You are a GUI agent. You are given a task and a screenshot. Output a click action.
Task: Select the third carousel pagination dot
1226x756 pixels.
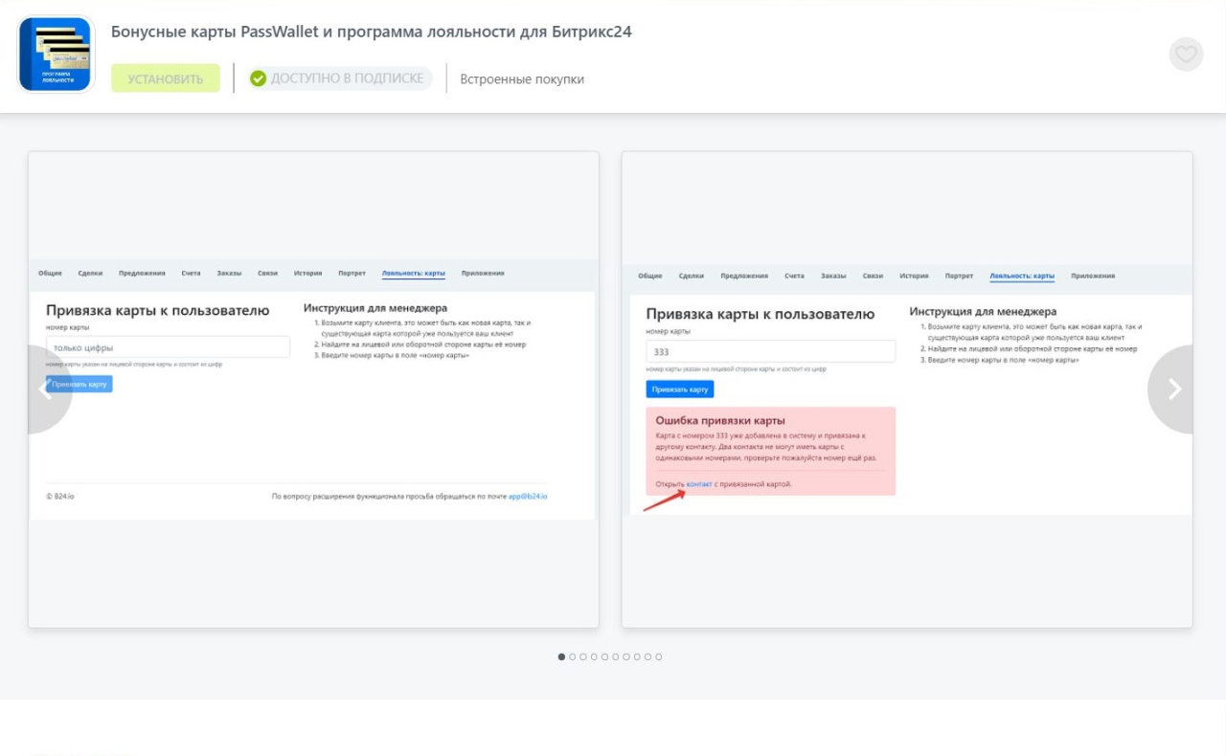(x=583, y=656)
